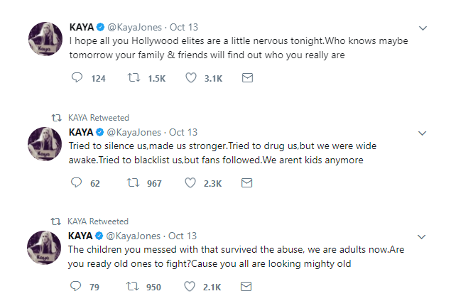Open more options for Hollywood elites tweet

point(423,28)
